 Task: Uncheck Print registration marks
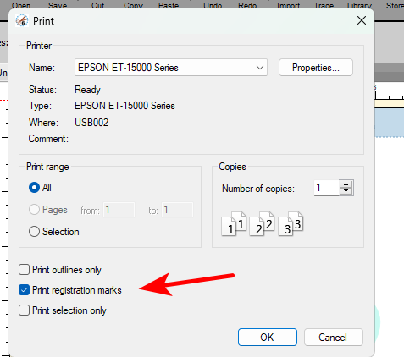pyautogui.click(x=24, y=290)
